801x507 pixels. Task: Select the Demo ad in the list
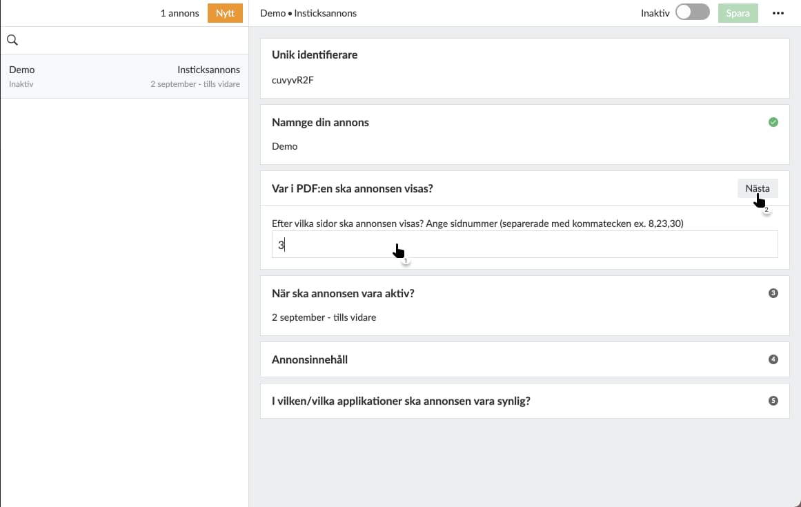(x=124, y=76)
